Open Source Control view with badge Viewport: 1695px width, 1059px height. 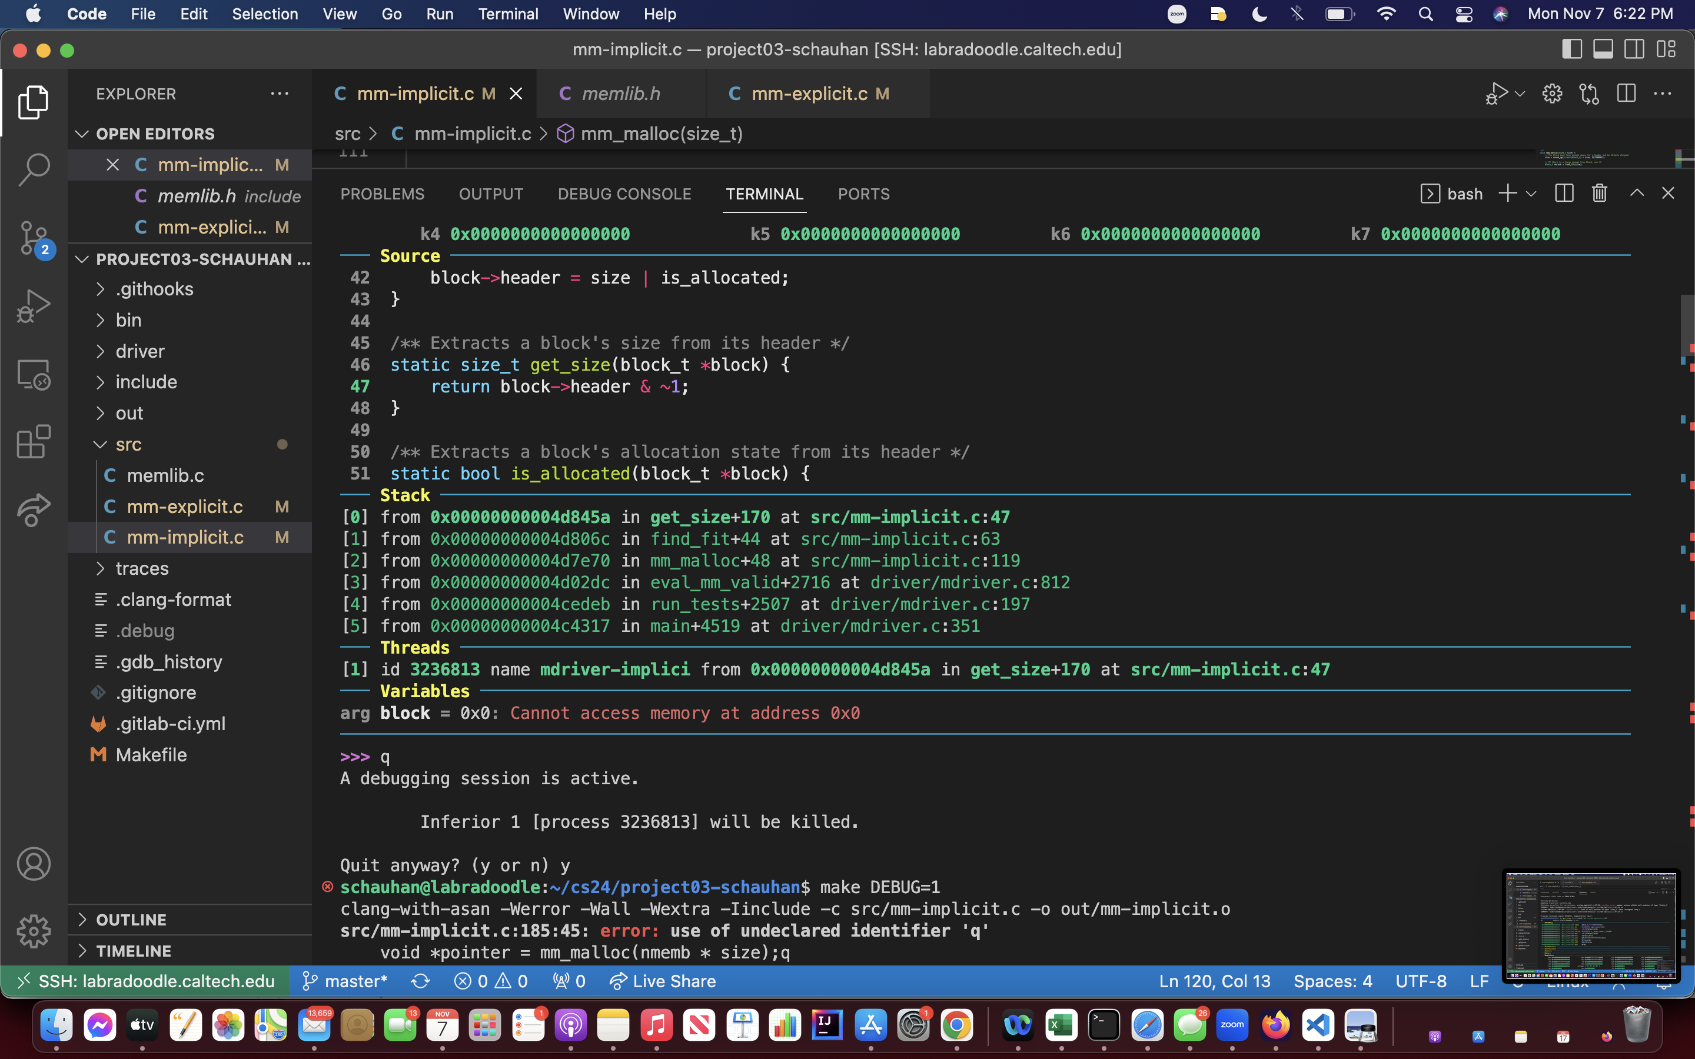(34, 238)
